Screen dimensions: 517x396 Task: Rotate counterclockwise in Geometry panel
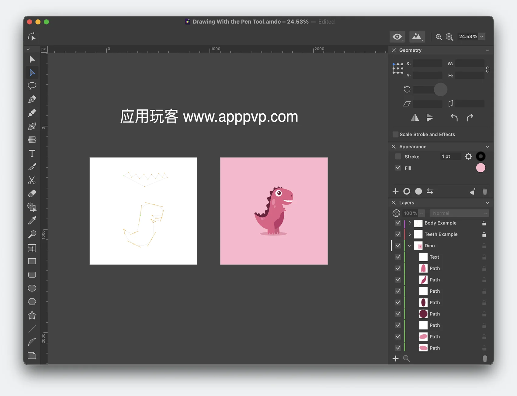point(454,118)
